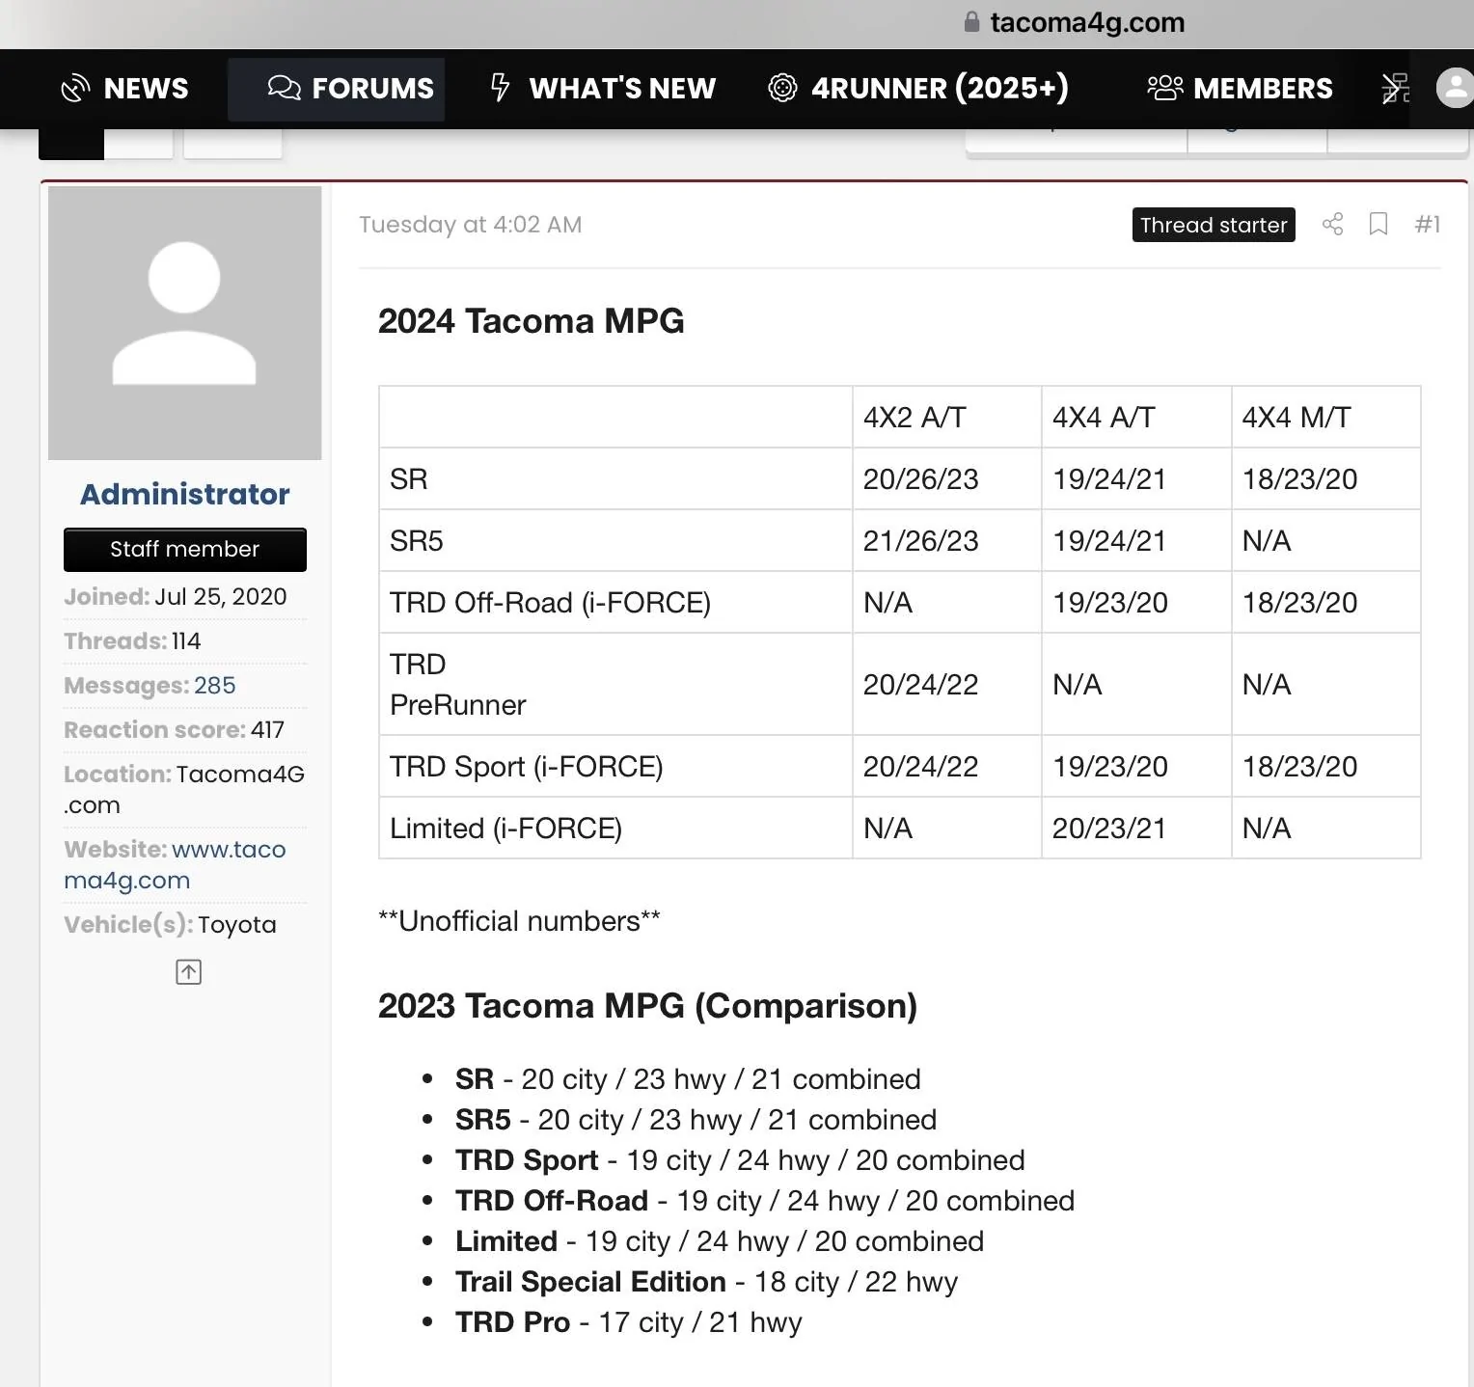Image resolution: width=1474 pixels, height=1387 pixels.
Task: Open the NEWS menu item
Action: point(146,89)
